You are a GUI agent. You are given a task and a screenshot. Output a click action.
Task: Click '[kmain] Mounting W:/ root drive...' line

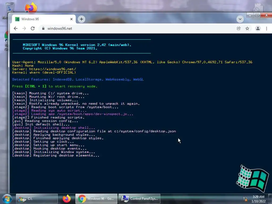pos(48,97)
